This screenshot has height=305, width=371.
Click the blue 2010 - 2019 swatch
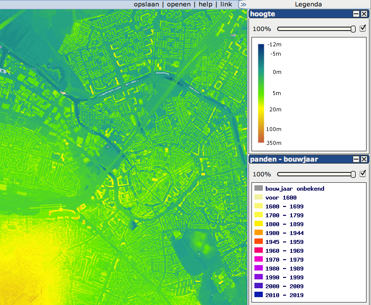[x=258, y=294]
